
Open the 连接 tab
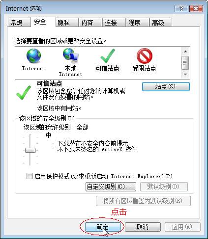[114, 23]
